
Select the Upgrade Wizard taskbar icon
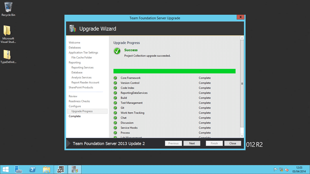tap(74, 169)
